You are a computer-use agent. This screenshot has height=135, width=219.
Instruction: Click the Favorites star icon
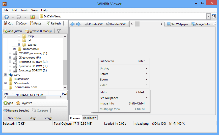[18, 103]
